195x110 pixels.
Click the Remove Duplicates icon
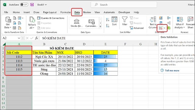(x=161, y=23)
